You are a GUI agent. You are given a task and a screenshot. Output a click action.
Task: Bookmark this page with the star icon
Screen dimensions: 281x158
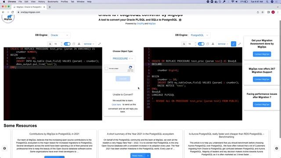tap(263, 12)
